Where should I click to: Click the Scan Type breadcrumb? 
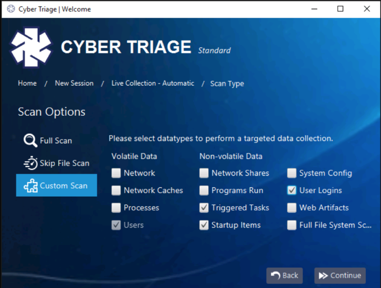click(227, 84)
